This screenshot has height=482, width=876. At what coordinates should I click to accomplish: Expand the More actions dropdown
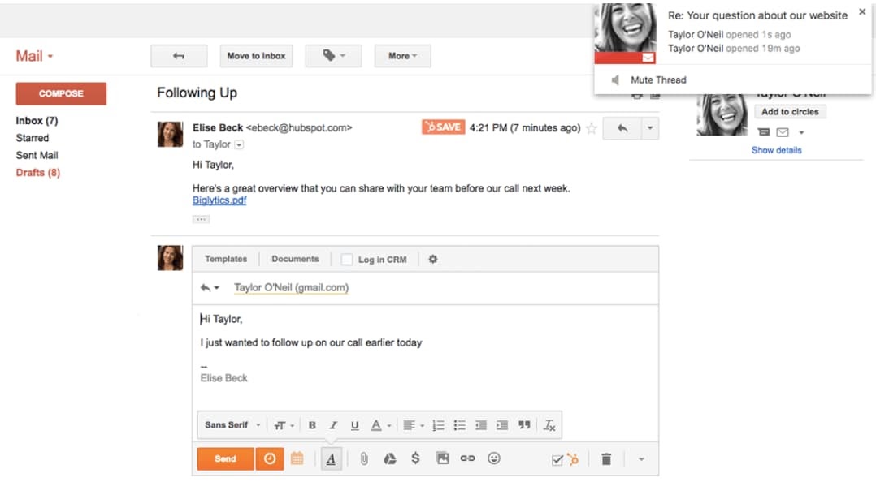[402, 56]
